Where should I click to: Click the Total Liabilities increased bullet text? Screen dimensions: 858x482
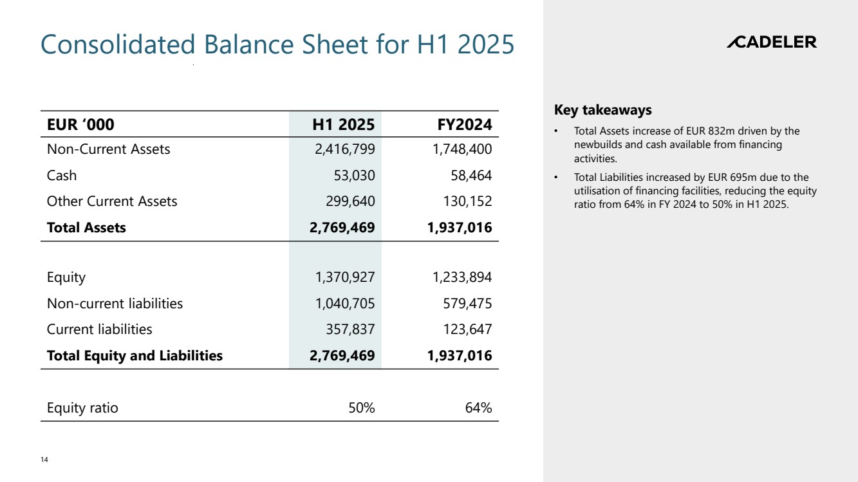(x=693, y=191)
